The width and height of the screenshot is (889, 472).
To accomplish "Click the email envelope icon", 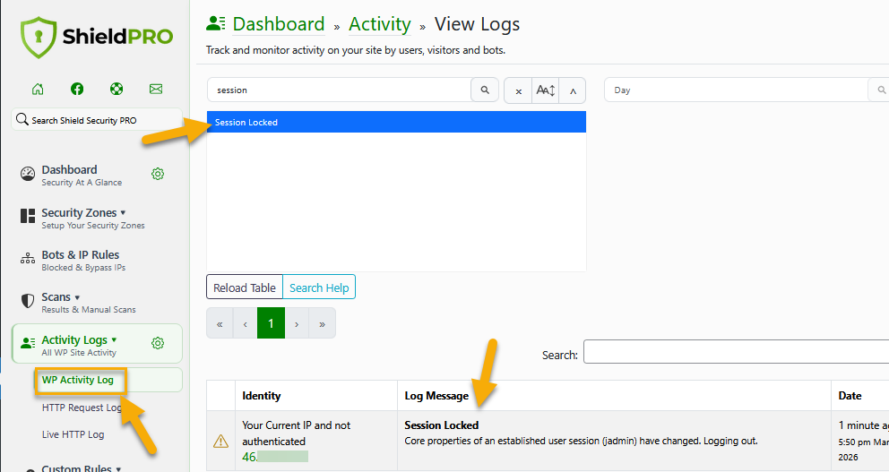I will click(x=156, y=89).
